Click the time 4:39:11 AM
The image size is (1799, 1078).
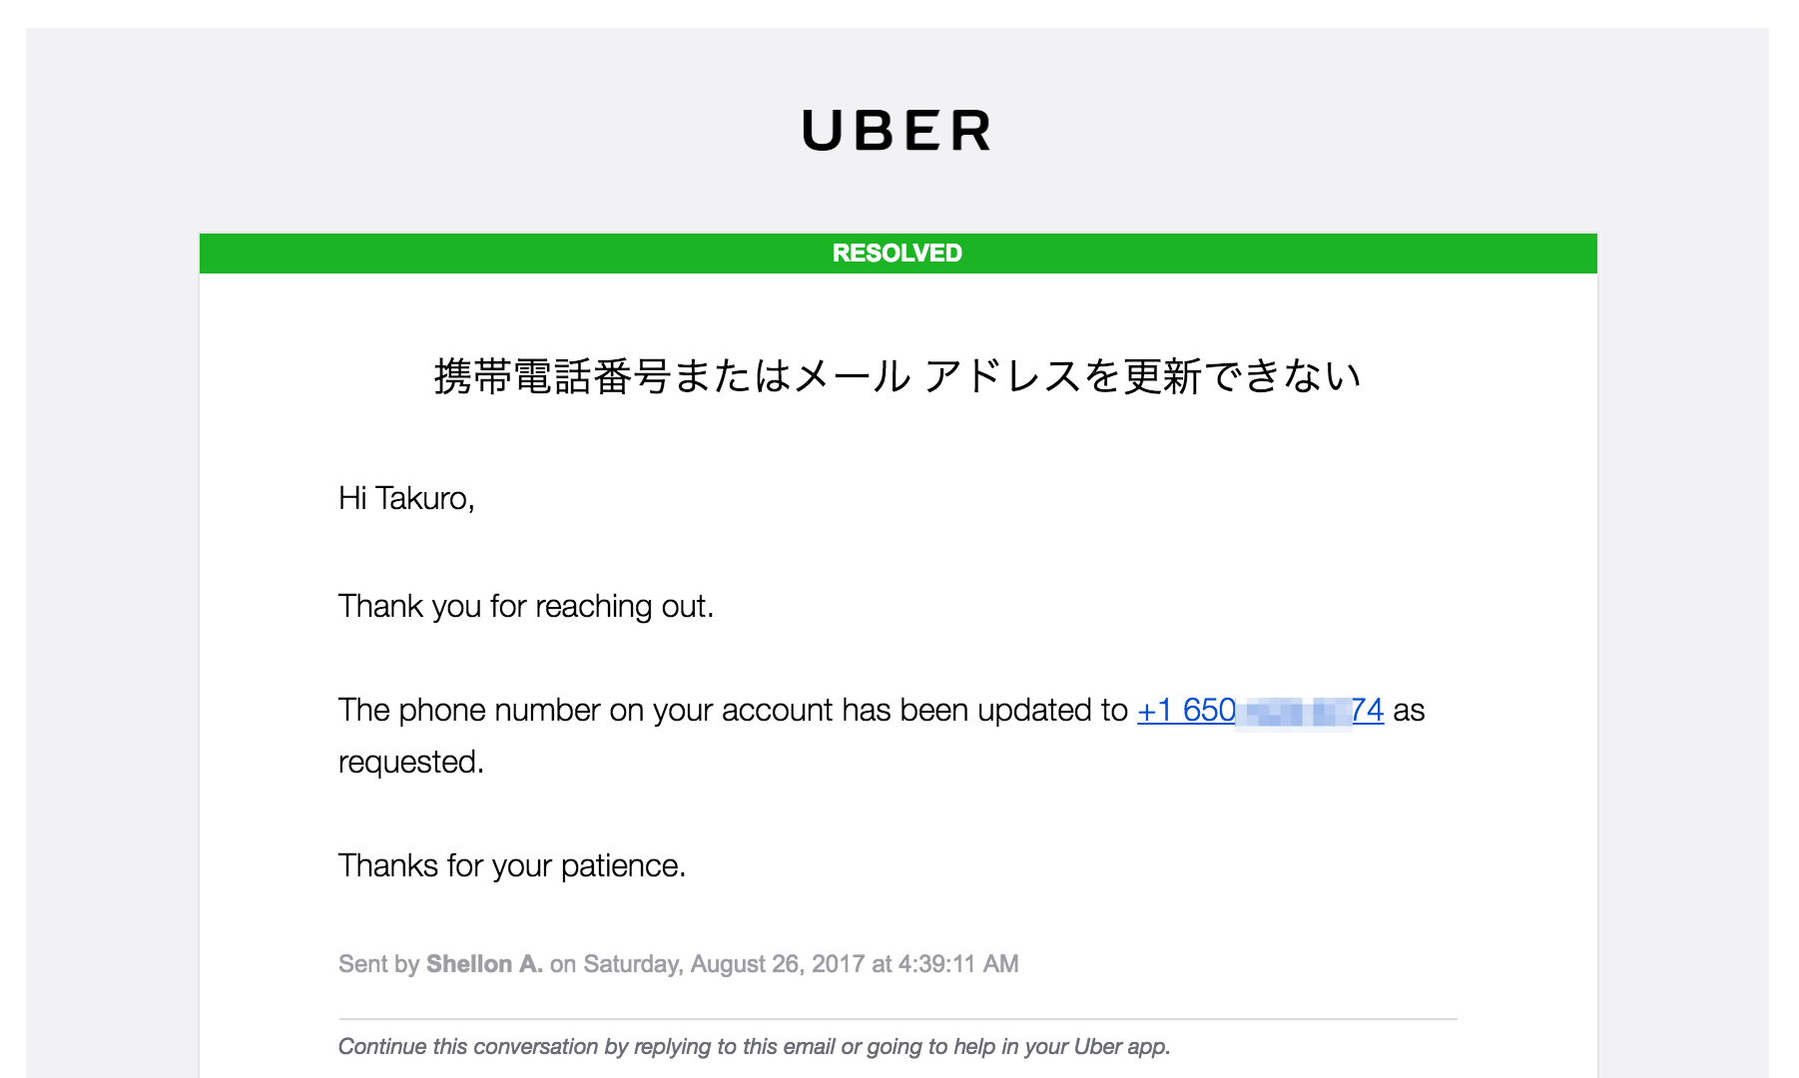[958, 964]
